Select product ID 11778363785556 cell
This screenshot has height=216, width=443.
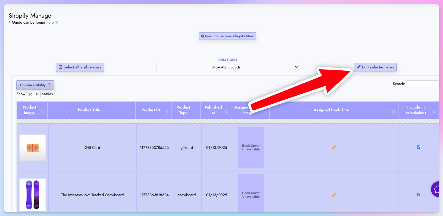pos(154,148)
